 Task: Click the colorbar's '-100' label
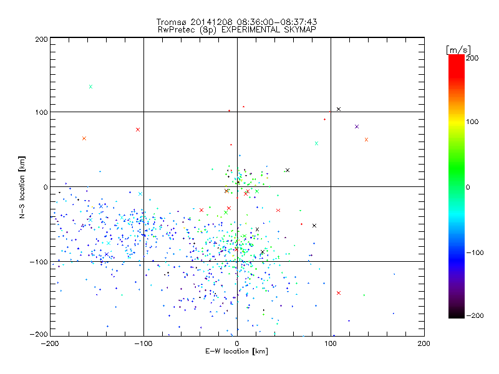(475, 252)
